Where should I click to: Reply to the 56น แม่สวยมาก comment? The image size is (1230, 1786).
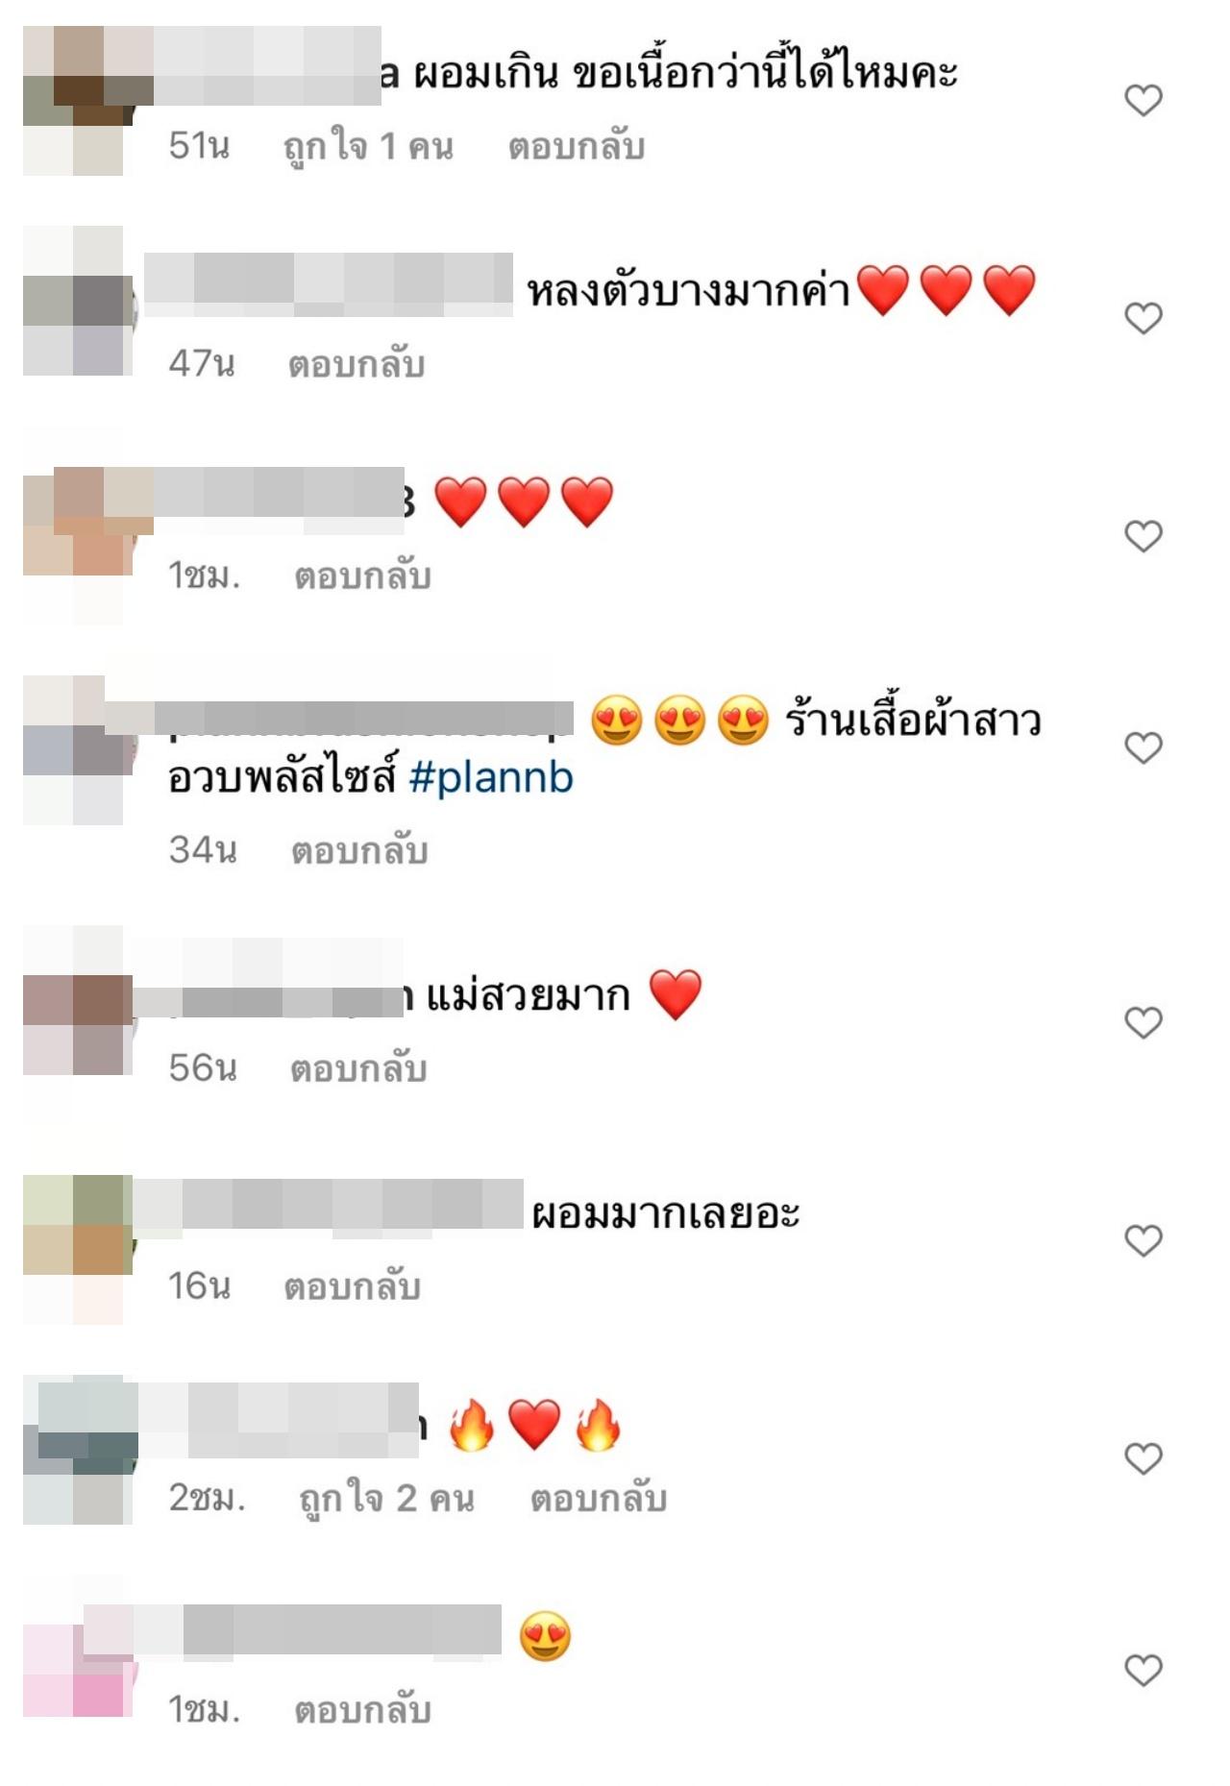[x=358, y=1069]
